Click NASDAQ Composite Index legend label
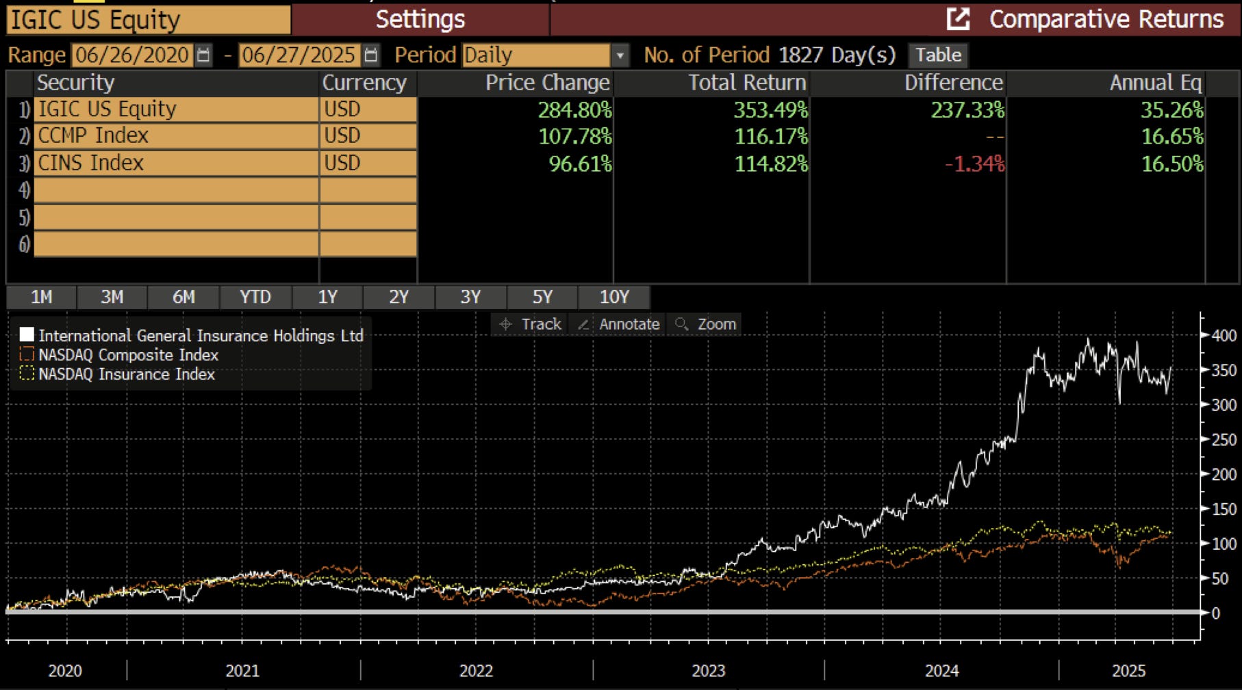Viewport: 1242px width, 690px height. coord(128,355)
